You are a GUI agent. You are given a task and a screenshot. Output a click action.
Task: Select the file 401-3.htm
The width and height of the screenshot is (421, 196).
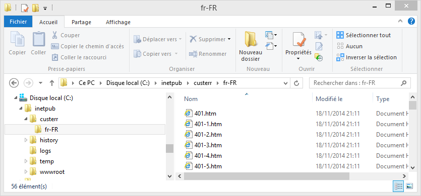[203, 145]
